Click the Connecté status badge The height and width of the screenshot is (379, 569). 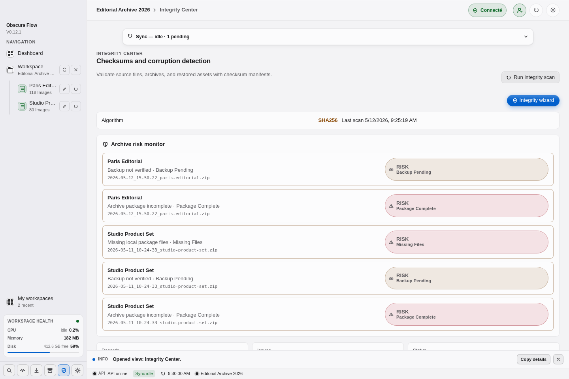(x=487, y=10)
